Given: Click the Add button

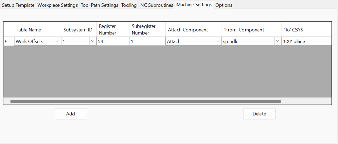Looking at the screenshot, I should [71, 114].
